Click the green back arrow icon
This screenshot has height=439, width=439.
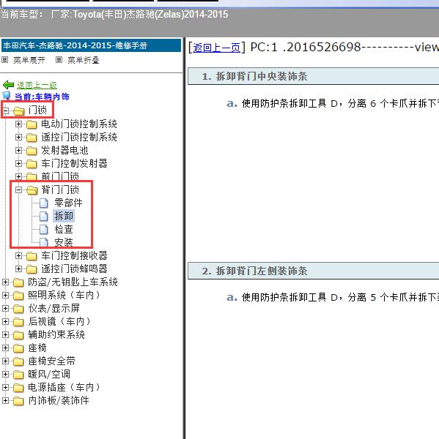(x=8, y=85)
